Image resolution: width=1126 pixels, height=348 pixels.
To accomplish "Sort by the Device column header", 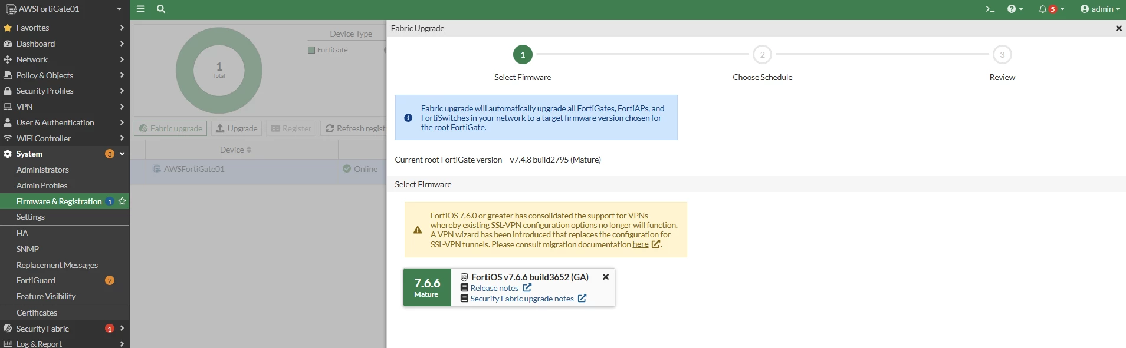I will point(235,150).
